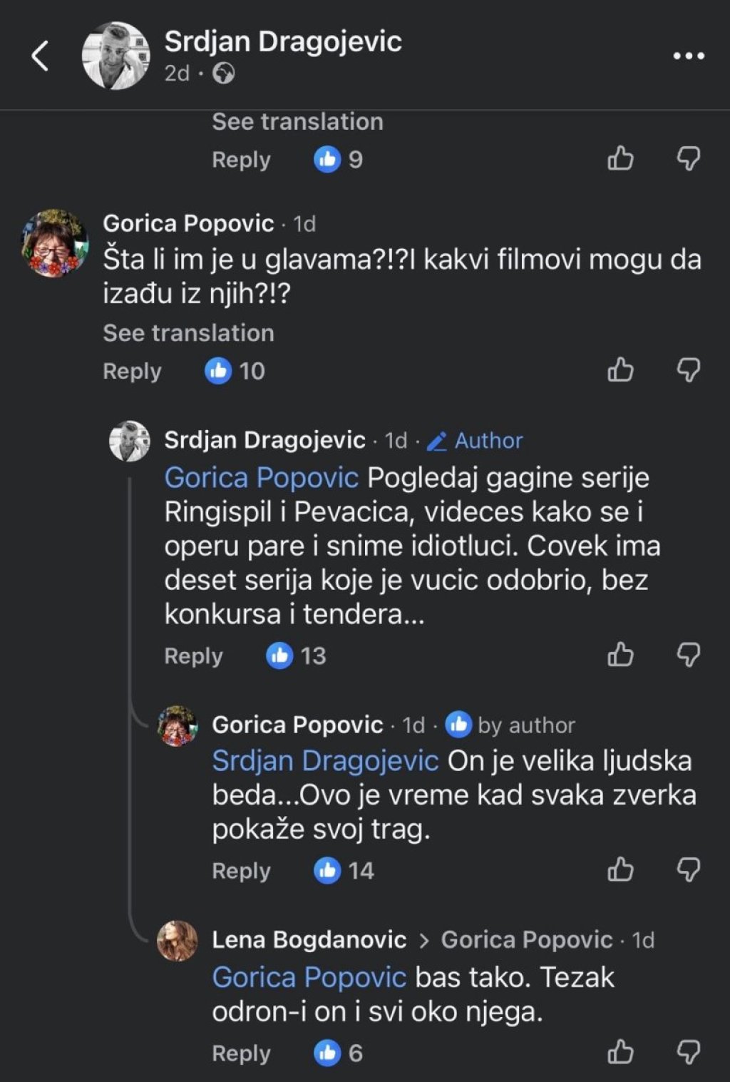Screen dimensions: 730x1082
Task: Thumbs up Srdjan Dragojevic's reply about Ringispil
Action: coord(620,655)
